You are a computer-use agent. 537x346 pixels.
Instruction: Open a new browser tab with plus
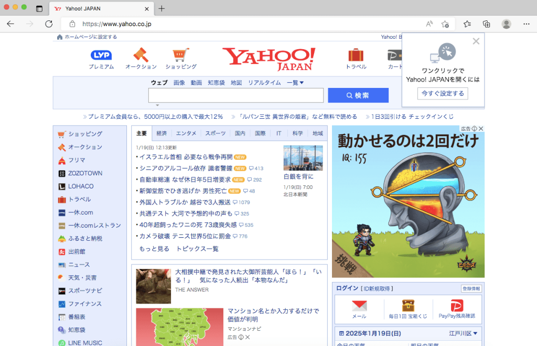pos(162,8)
